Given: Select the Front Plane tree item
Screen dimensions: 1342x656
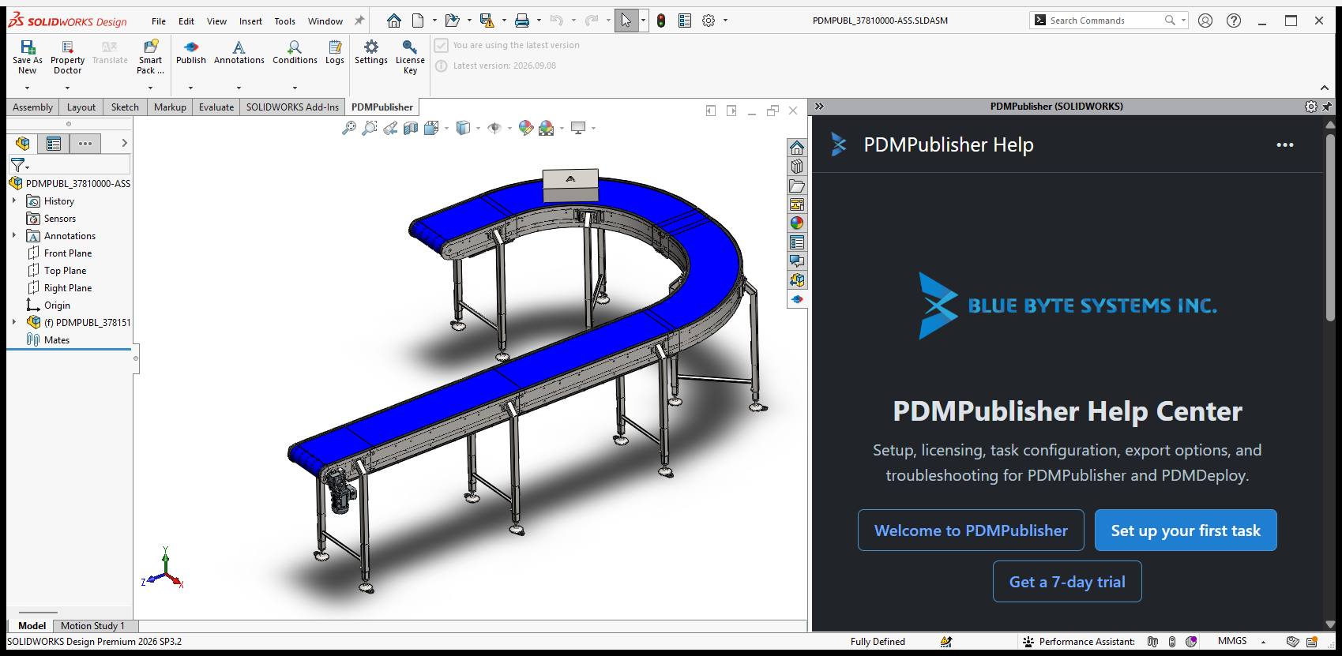Looking at the screenshot, I should click(x=68, y=253).
